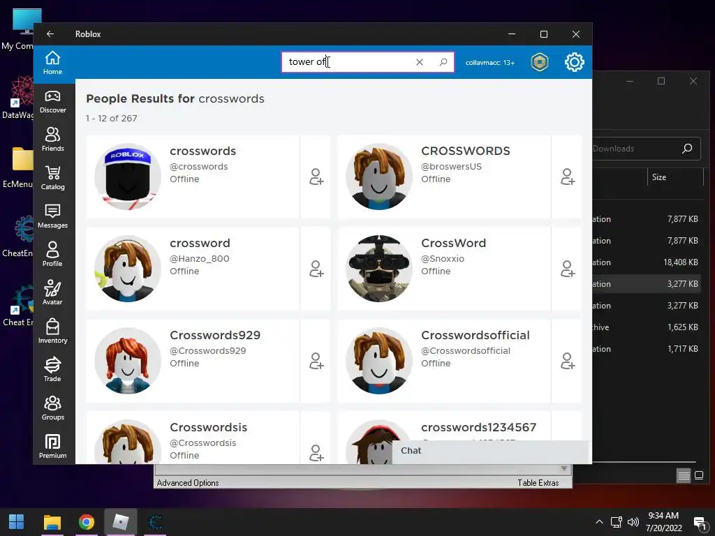Image resolution: width=715 pixels, height=536 pixels.
Task: Open the Home page in Roblox sidebar
Action: [52, 64]
